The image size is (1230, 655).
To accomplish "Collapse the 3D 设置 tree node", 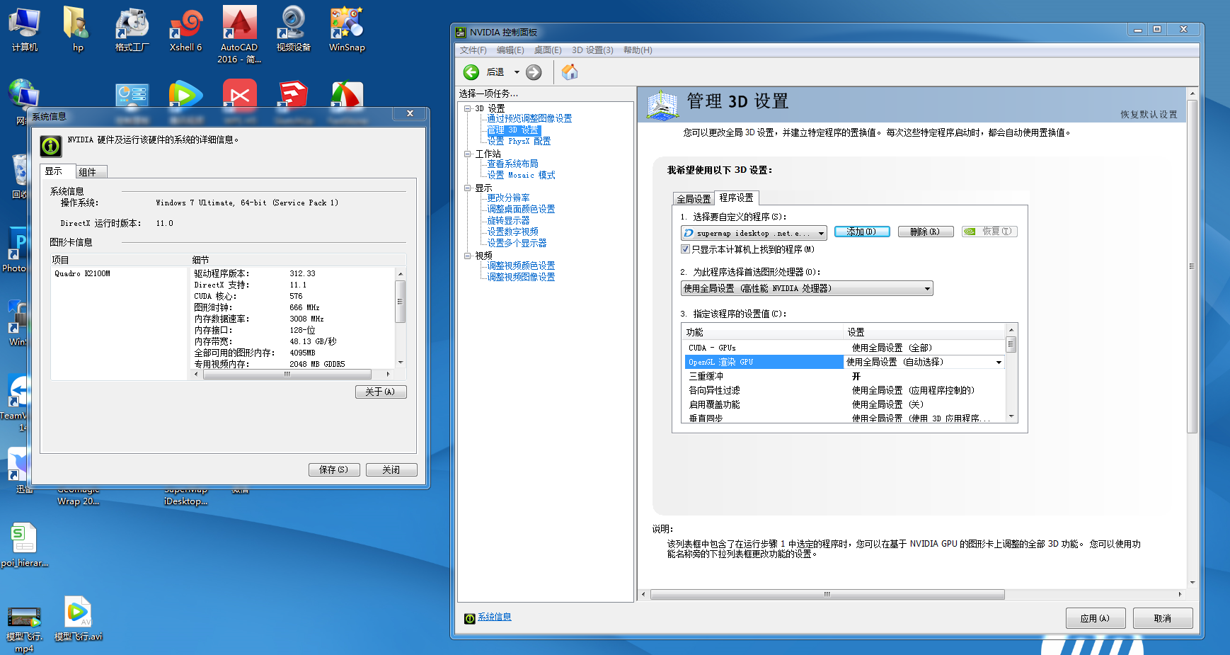I will coord(468,108).
